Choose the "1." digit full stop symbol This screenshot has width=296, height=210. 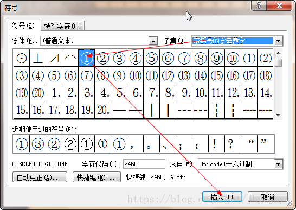54,93
